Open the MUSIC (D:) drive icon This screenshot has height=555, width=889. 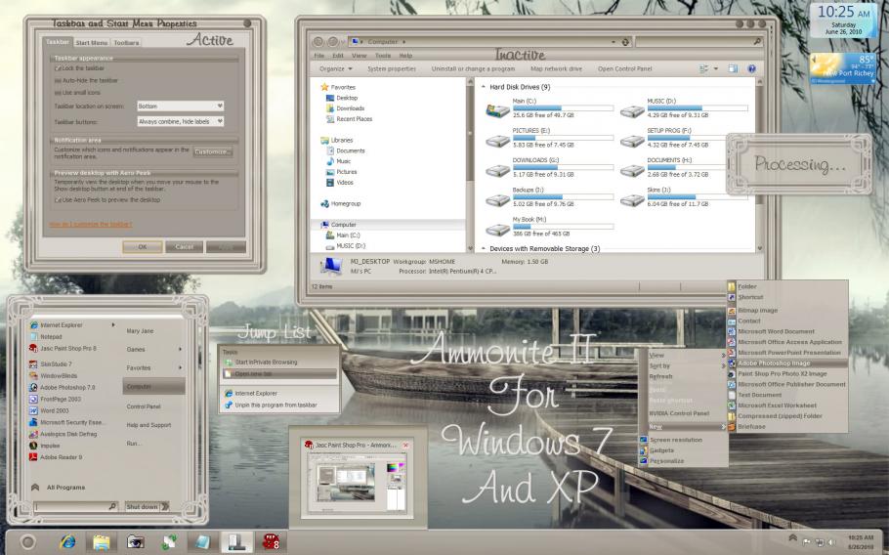pyautogui.click(x=632, y=111)
